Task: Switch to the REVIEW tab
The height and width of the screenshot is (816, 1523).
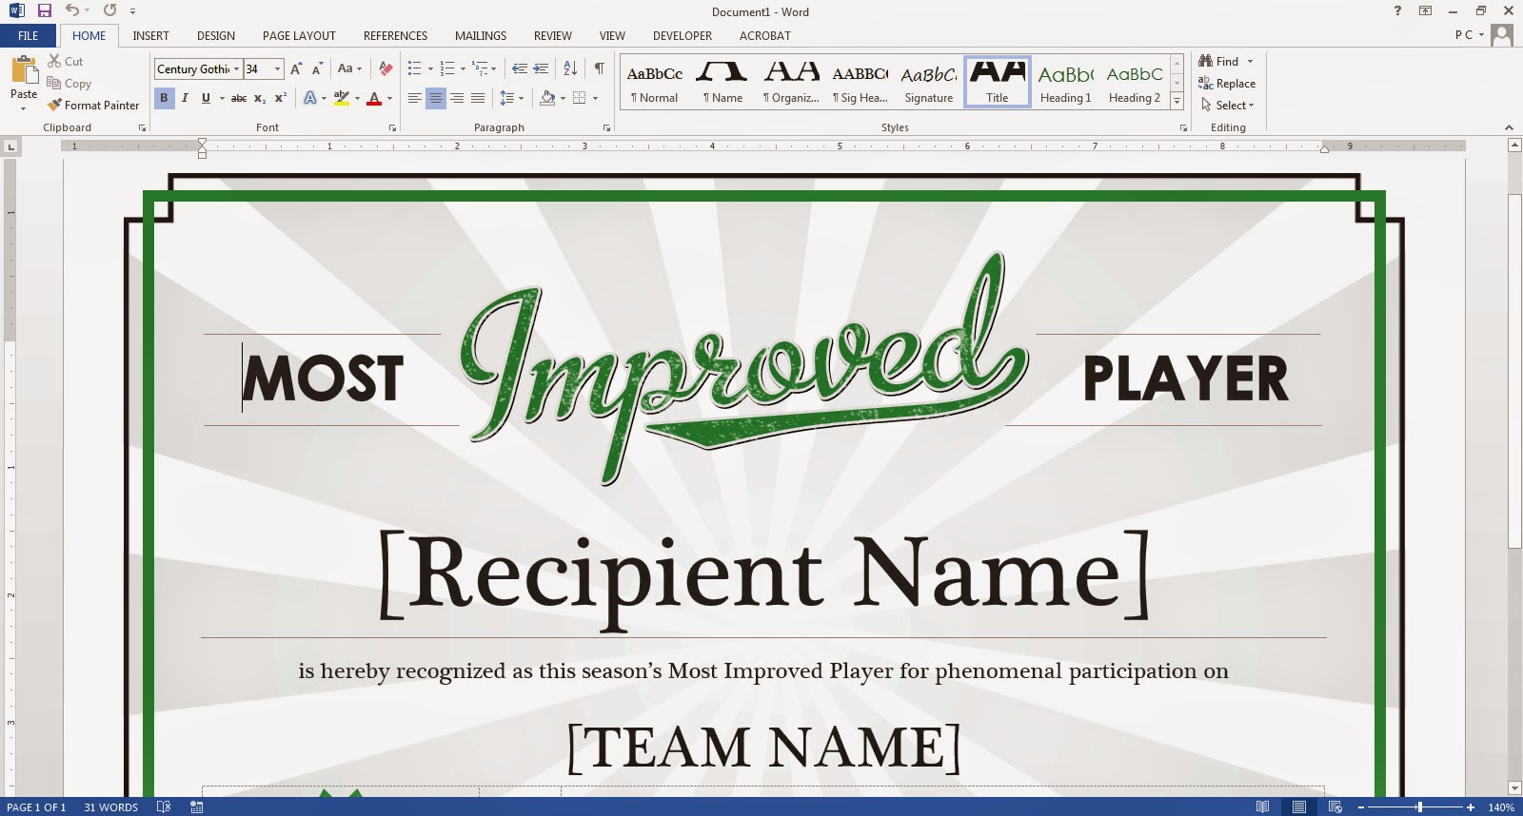Action: pyautogui.click(x=552, y=35)
